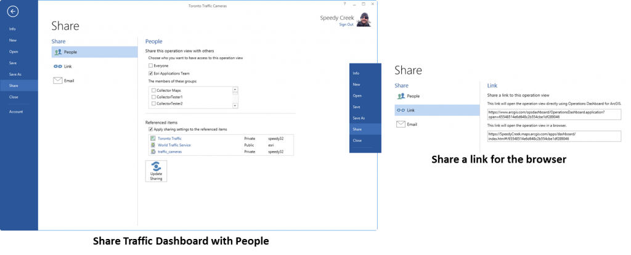
Task: Click the Link chain icon in left window
Action: [57, 67]
